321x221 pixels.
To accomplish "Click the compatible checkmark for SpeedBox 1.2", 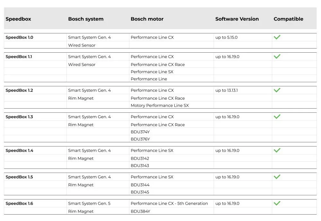I will coord(277,90).
